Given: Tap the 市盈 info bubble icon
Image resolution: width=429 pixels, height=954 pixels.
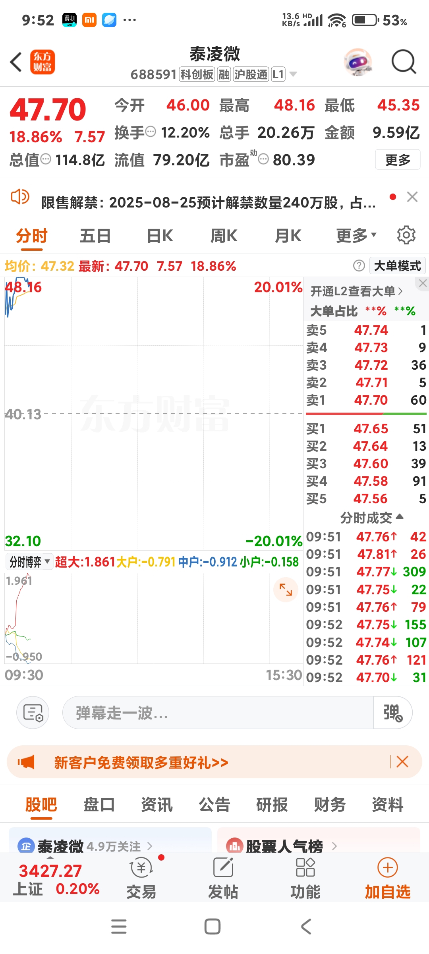Looking at the screenshot, I should (x=263, y=159).
